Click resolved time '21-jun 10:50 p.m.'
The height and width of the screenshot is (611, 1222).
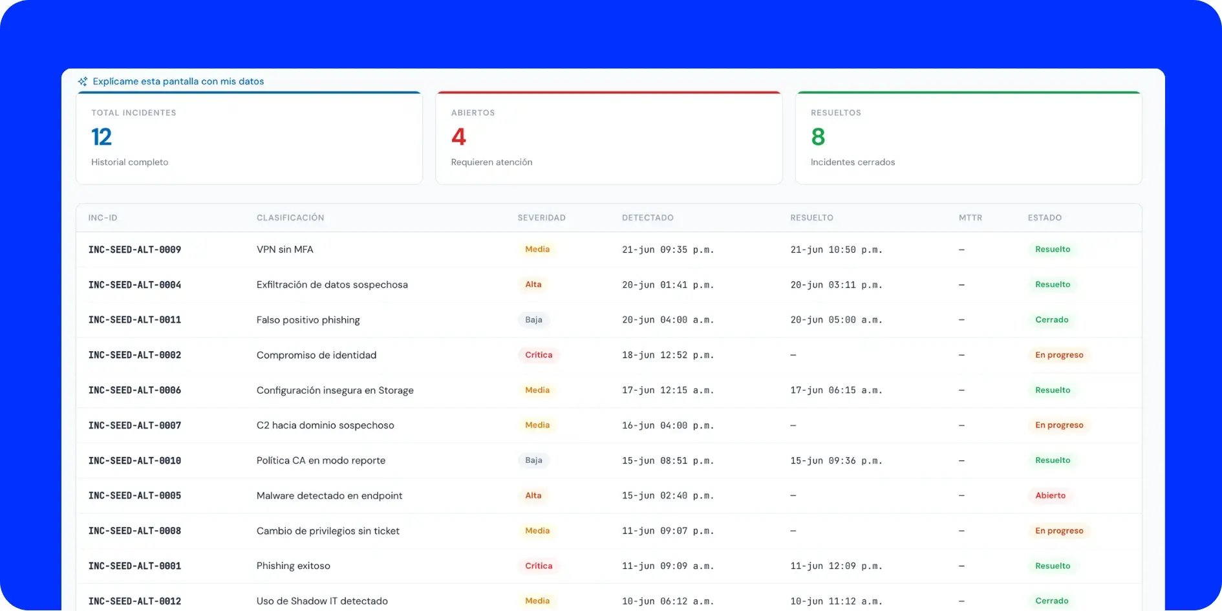(836, 250)
